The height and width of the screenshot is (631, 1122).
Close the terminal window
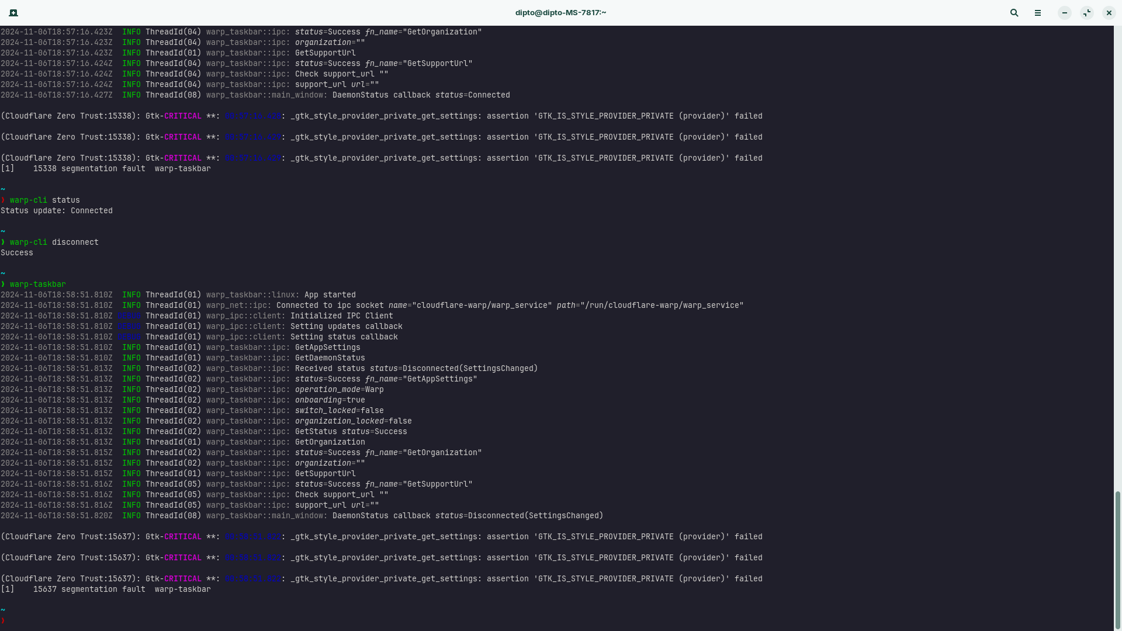point(1109,12)
